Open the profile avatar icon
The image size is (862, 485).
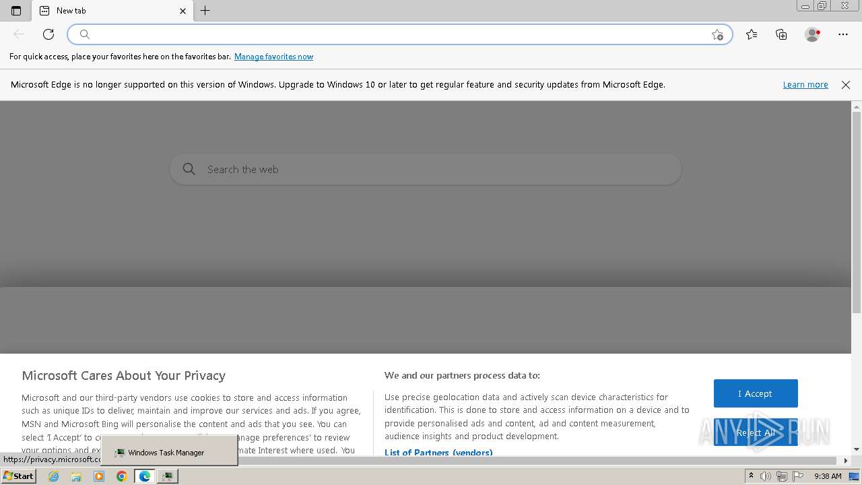(x=812, y=34)
